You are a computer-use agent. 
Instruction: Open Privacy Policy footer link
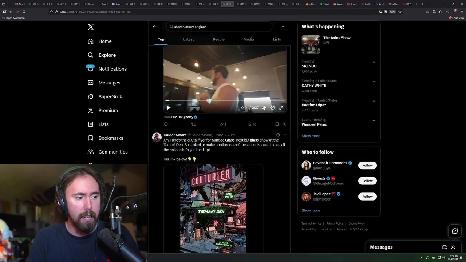coord(335,223)
